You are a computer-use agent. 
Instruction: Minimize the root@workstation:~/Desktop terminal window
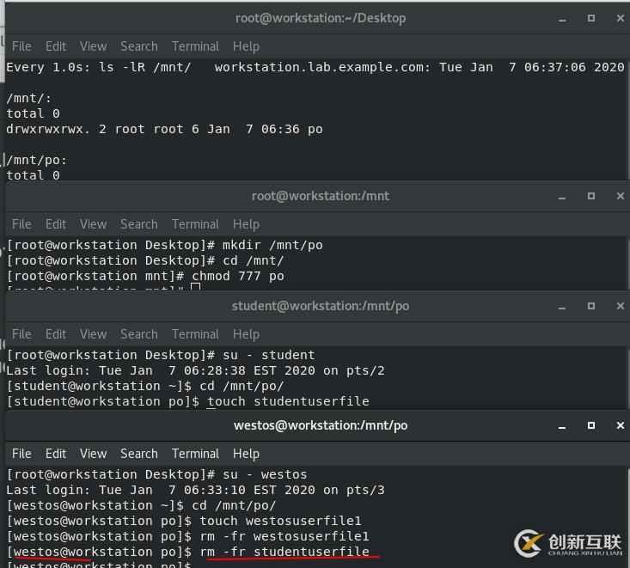[562, 19]
